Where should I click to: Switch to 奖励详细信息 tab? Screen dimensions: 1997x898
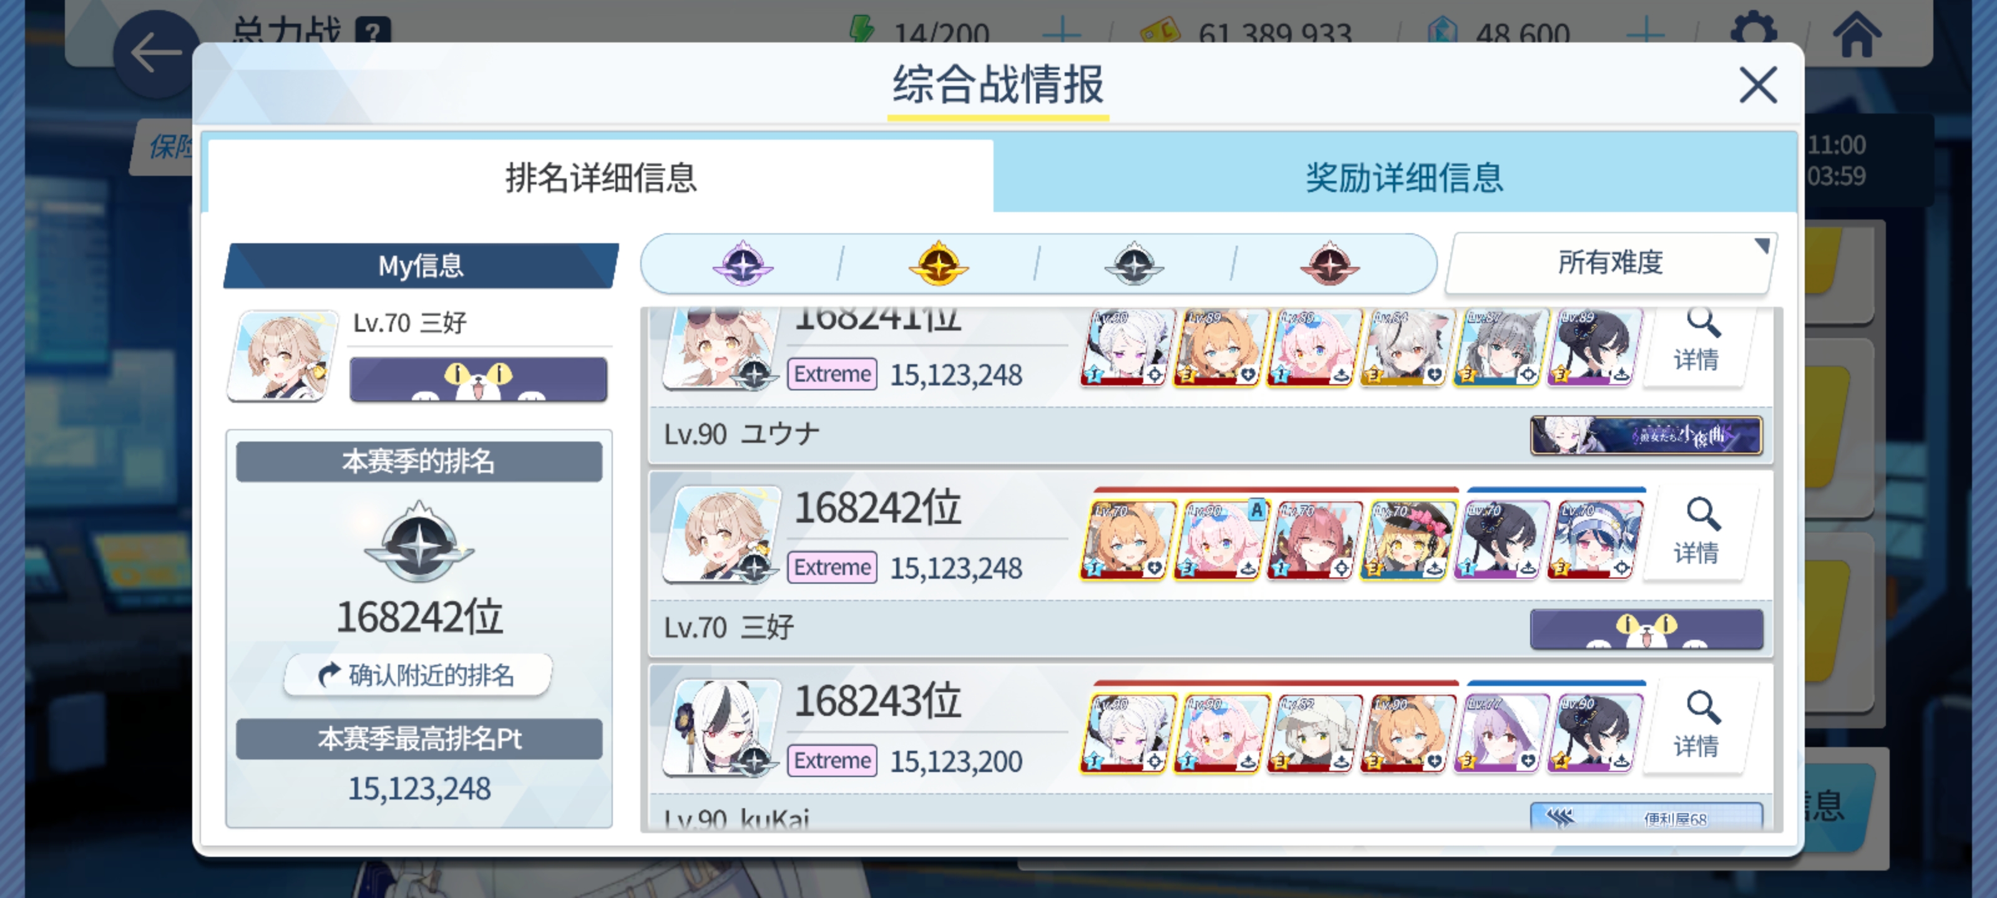pyautogui.click(x=1403, y=178)
